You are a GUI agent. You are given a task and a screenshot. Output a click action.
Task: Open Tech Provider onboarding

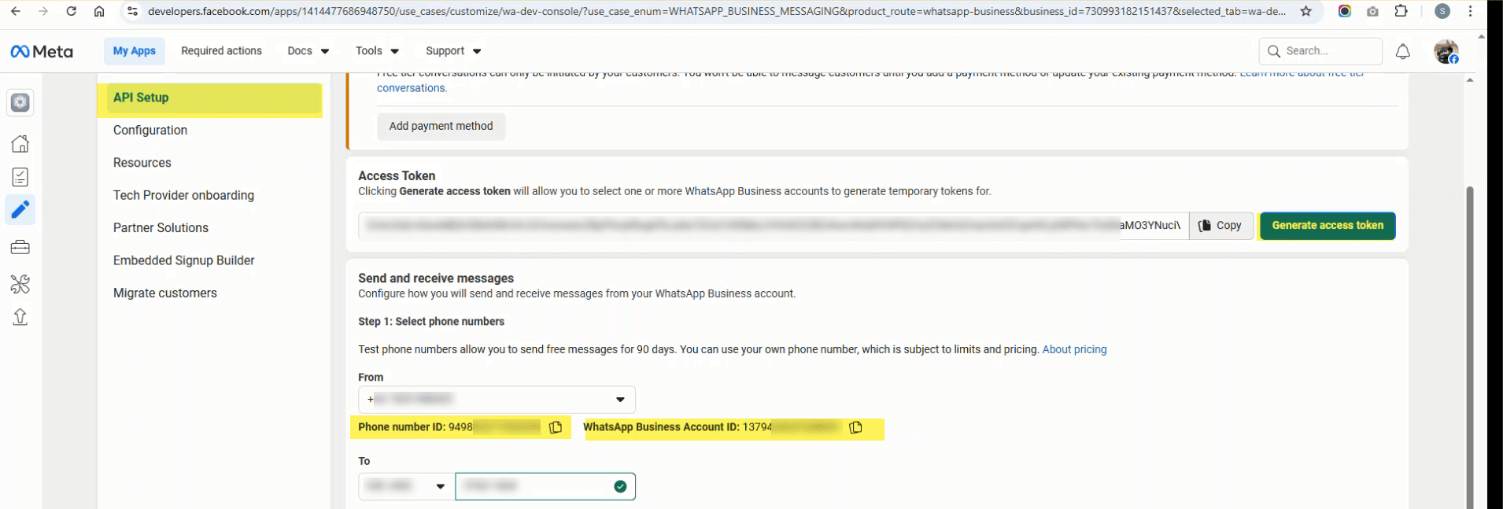pyautogui.click(x=183, y=195)
